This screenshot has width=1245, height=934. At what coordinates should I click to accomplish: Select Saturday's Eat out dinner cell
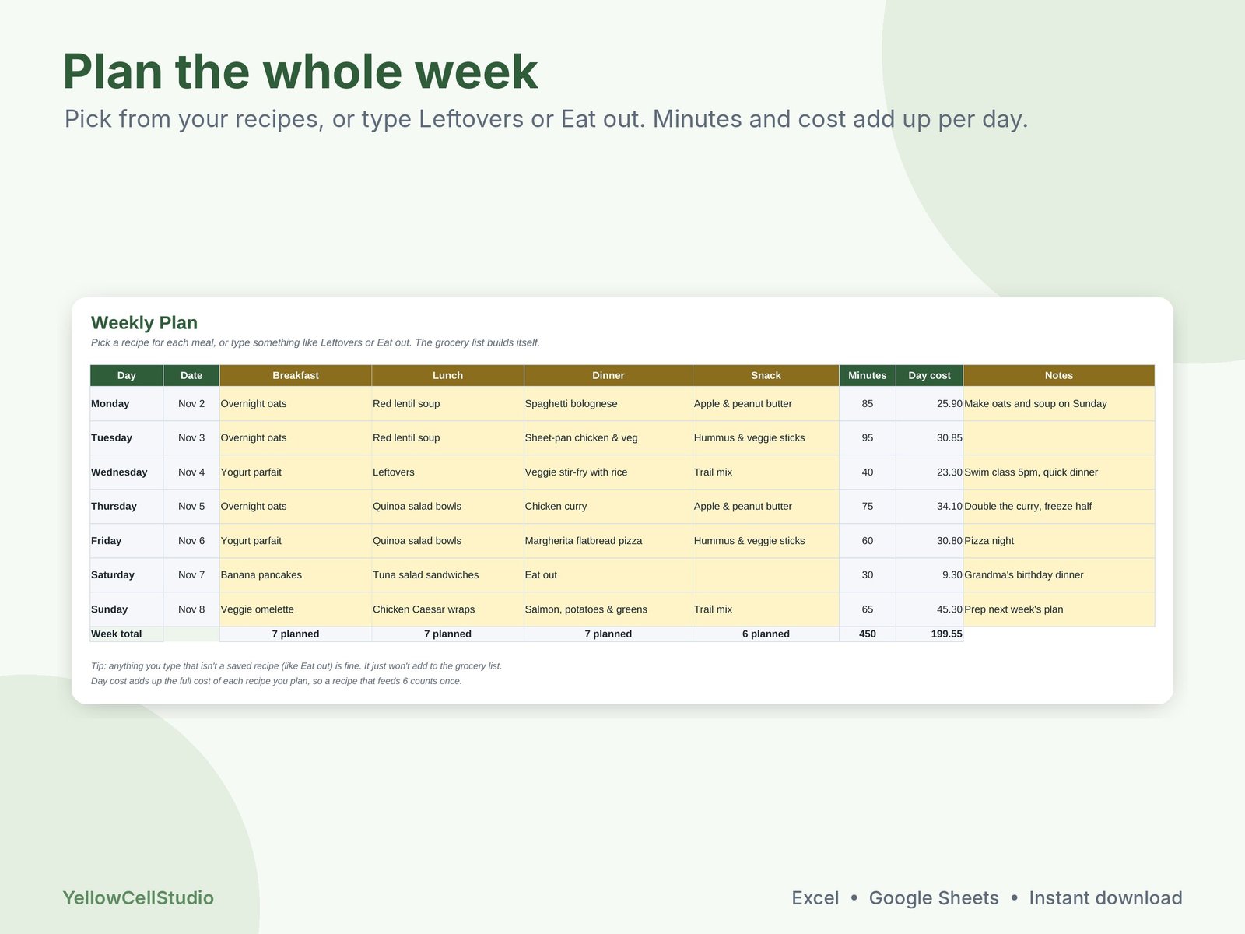[x=608, y=574]
